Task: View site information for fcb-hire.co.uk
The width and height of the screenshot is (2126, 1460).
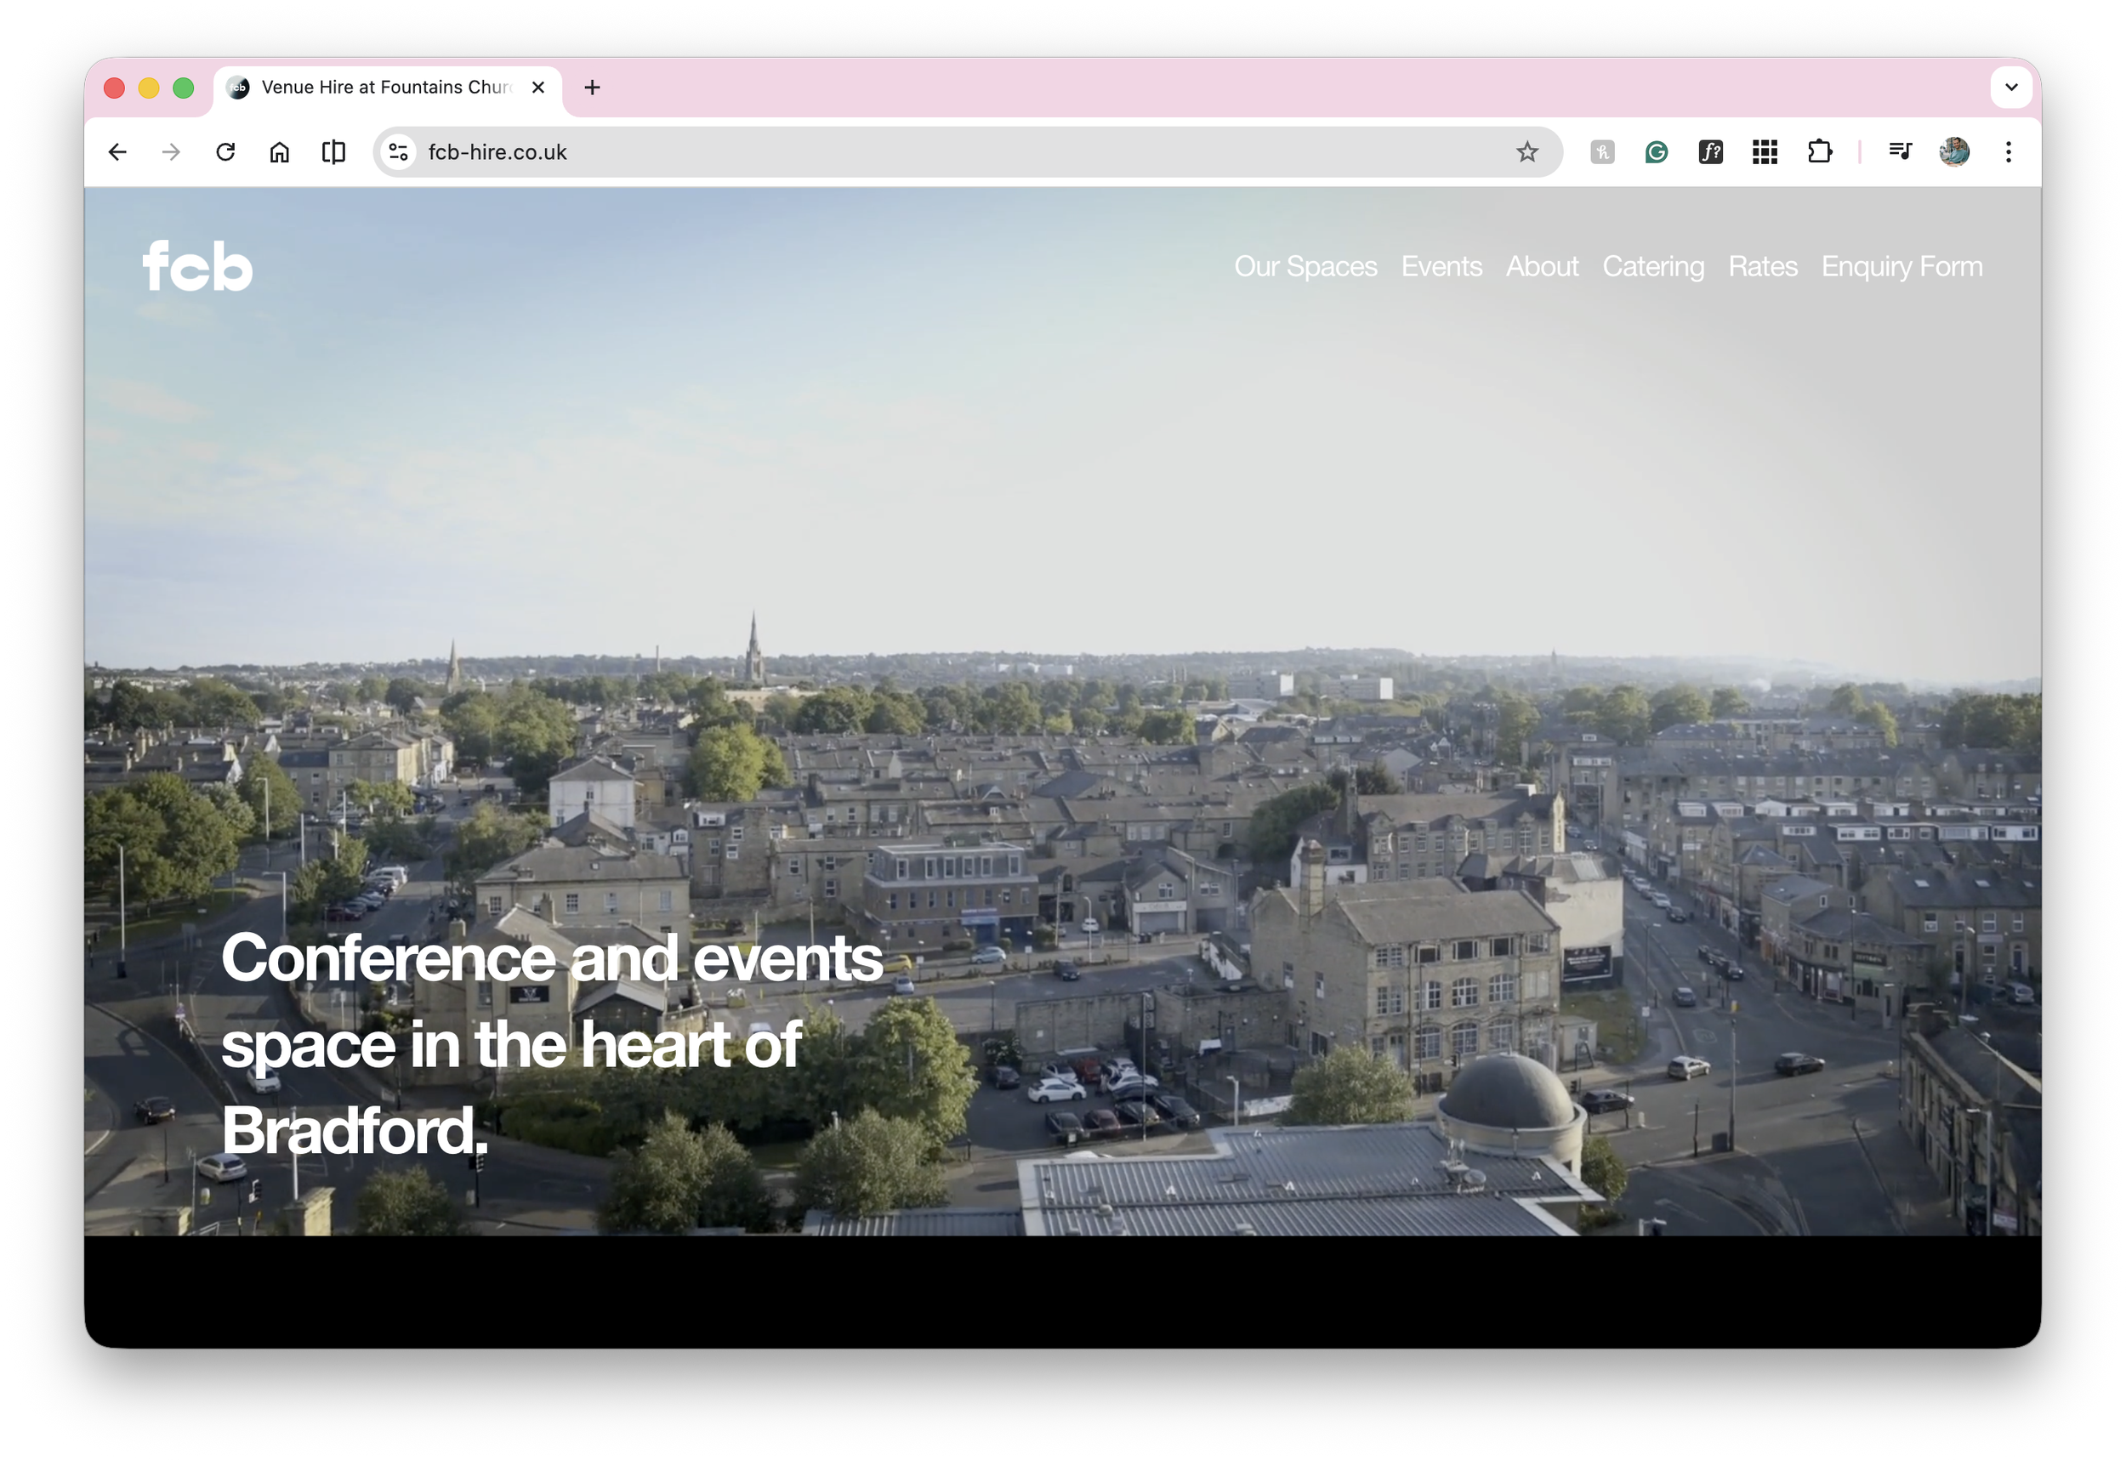Action: (x=398, y=152)
